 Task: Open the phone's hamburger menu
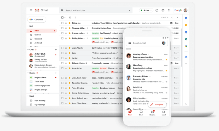(x=130, y=43)
